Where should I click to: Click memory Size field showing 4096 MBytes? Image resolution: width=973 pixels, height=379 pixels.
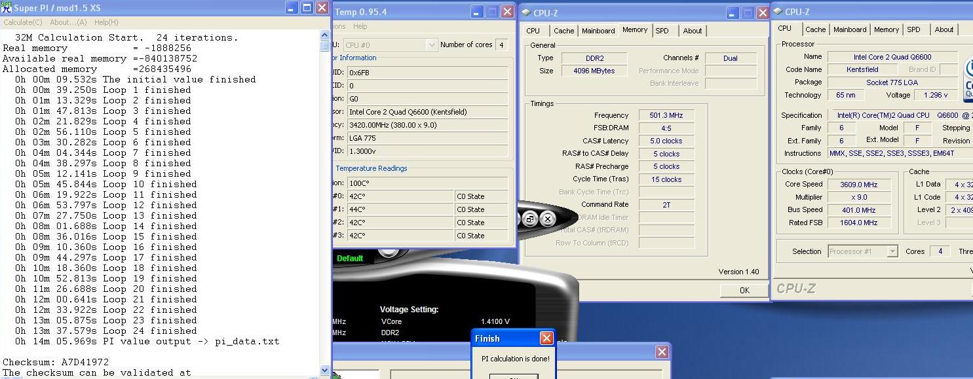[595, 71]
